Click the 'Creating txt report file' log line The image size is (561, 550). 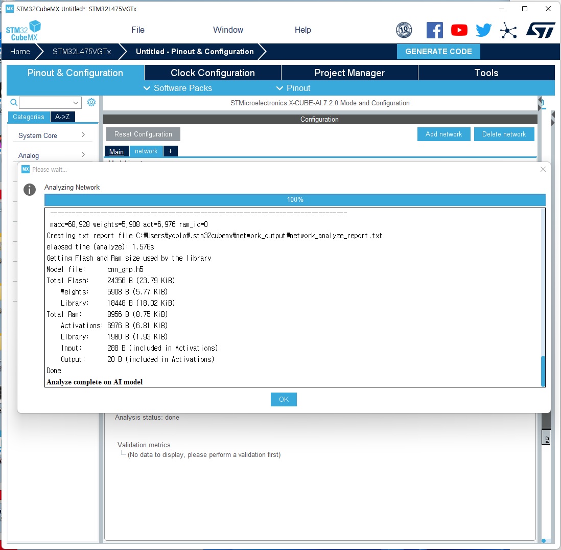[x=214, y=236]
